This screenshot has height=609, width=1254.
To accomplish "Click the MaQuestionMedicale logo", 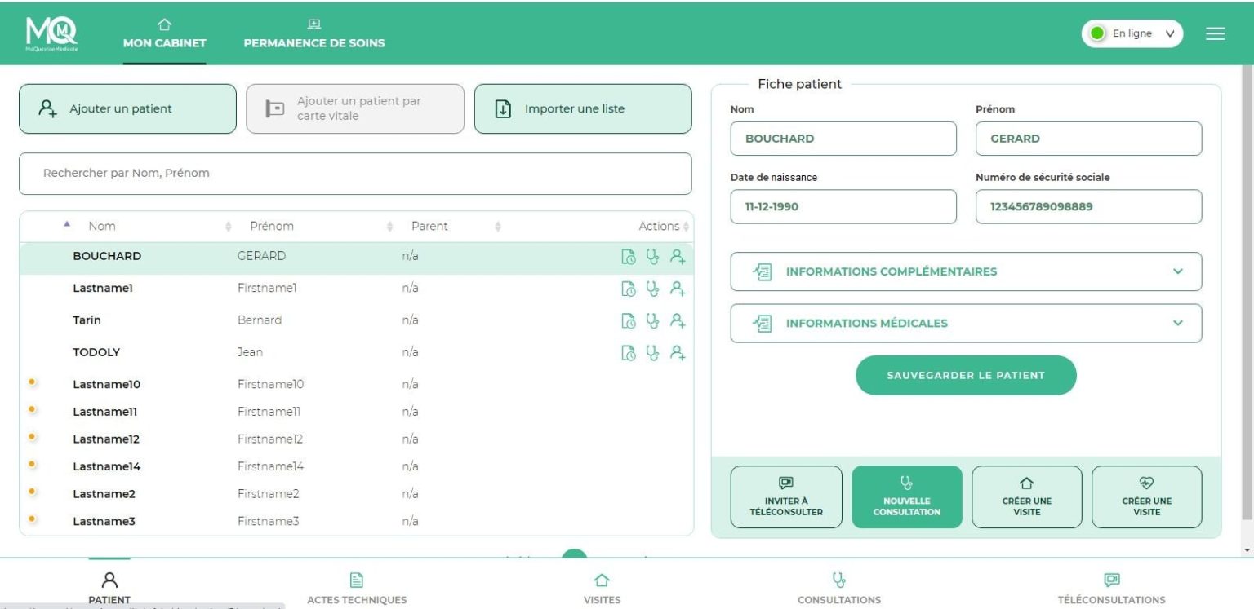I will click(x=51, y=33).
